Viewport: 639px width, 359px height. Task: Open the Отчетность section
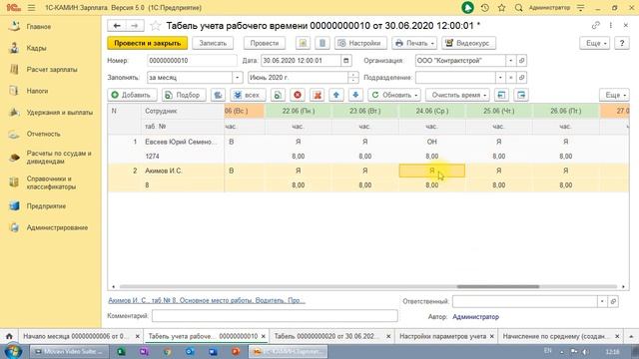click(43, 134)
